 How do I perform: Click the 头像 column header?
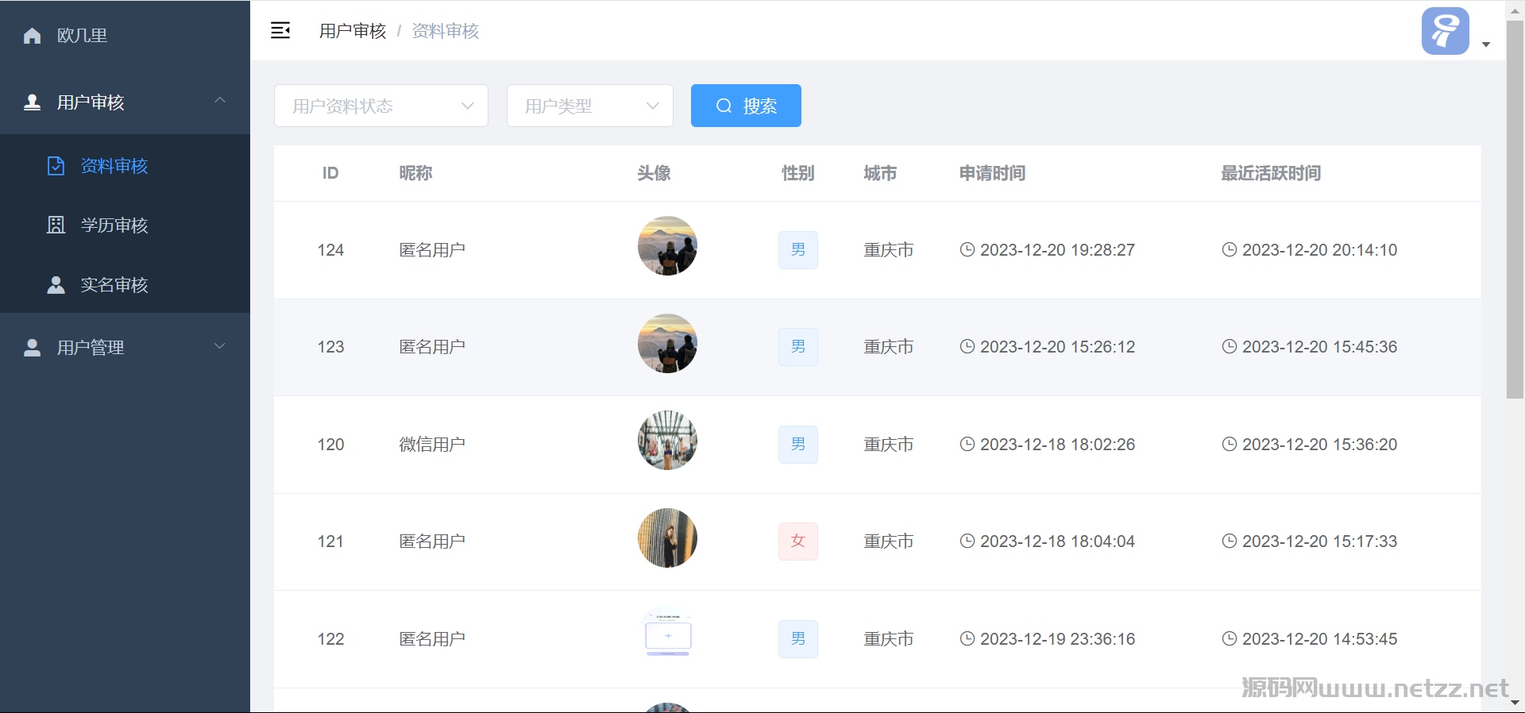point(654,173)
